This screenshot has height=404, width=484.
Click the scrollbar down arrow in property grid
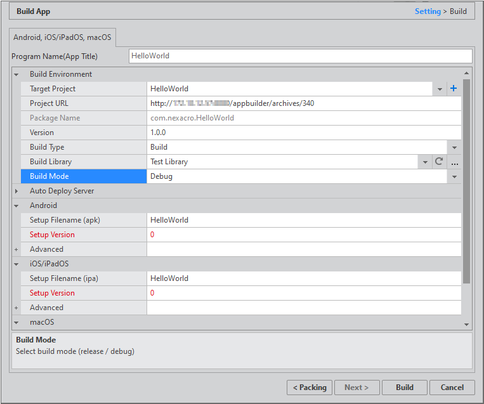coord(467,324)
